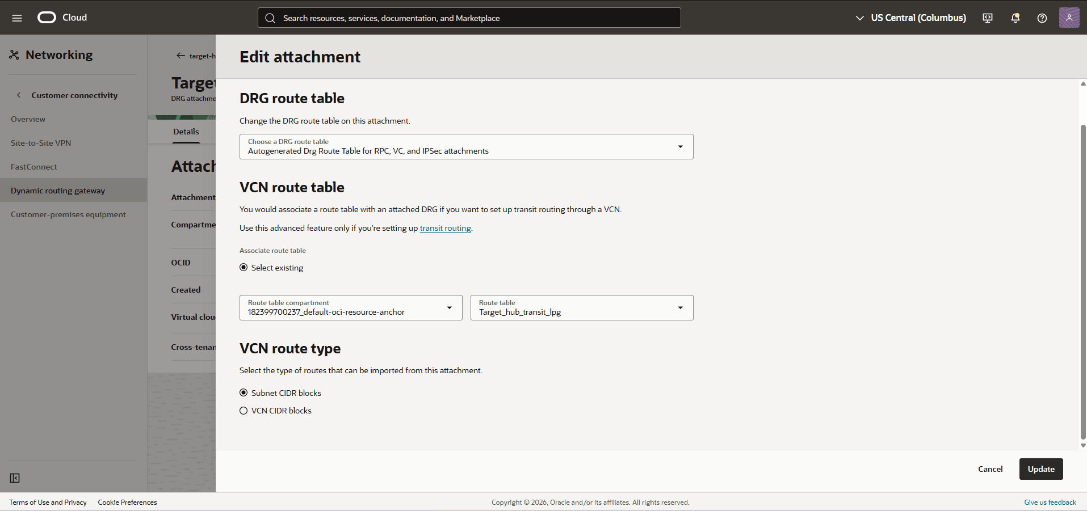Click the Networking heading in the sidebar

coord(59,55)
